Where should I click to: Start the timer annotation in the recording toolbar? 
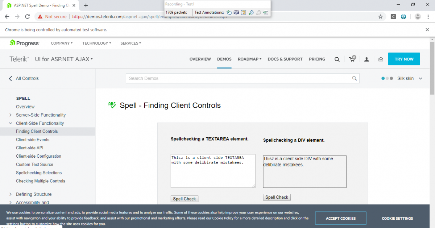tap(251, 12)
